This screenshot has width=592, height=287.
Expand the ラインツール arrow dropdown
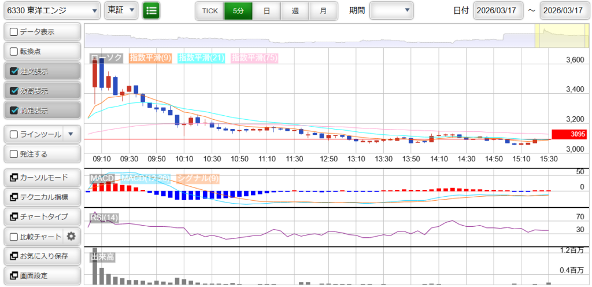tap(71, 134)
